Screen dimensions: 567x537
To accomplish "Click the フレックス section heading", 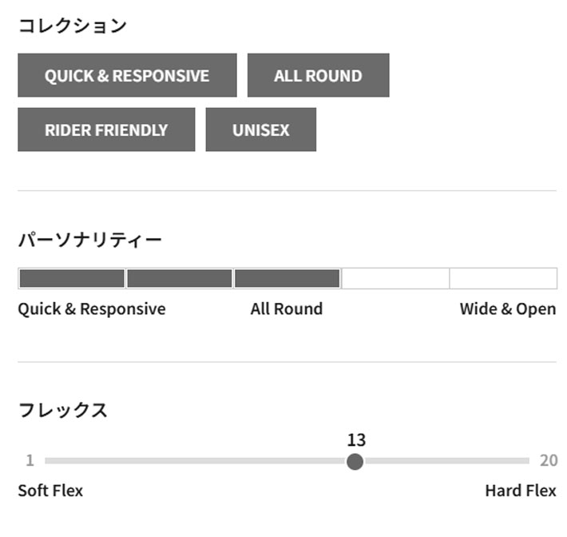I will click(62, 411).
